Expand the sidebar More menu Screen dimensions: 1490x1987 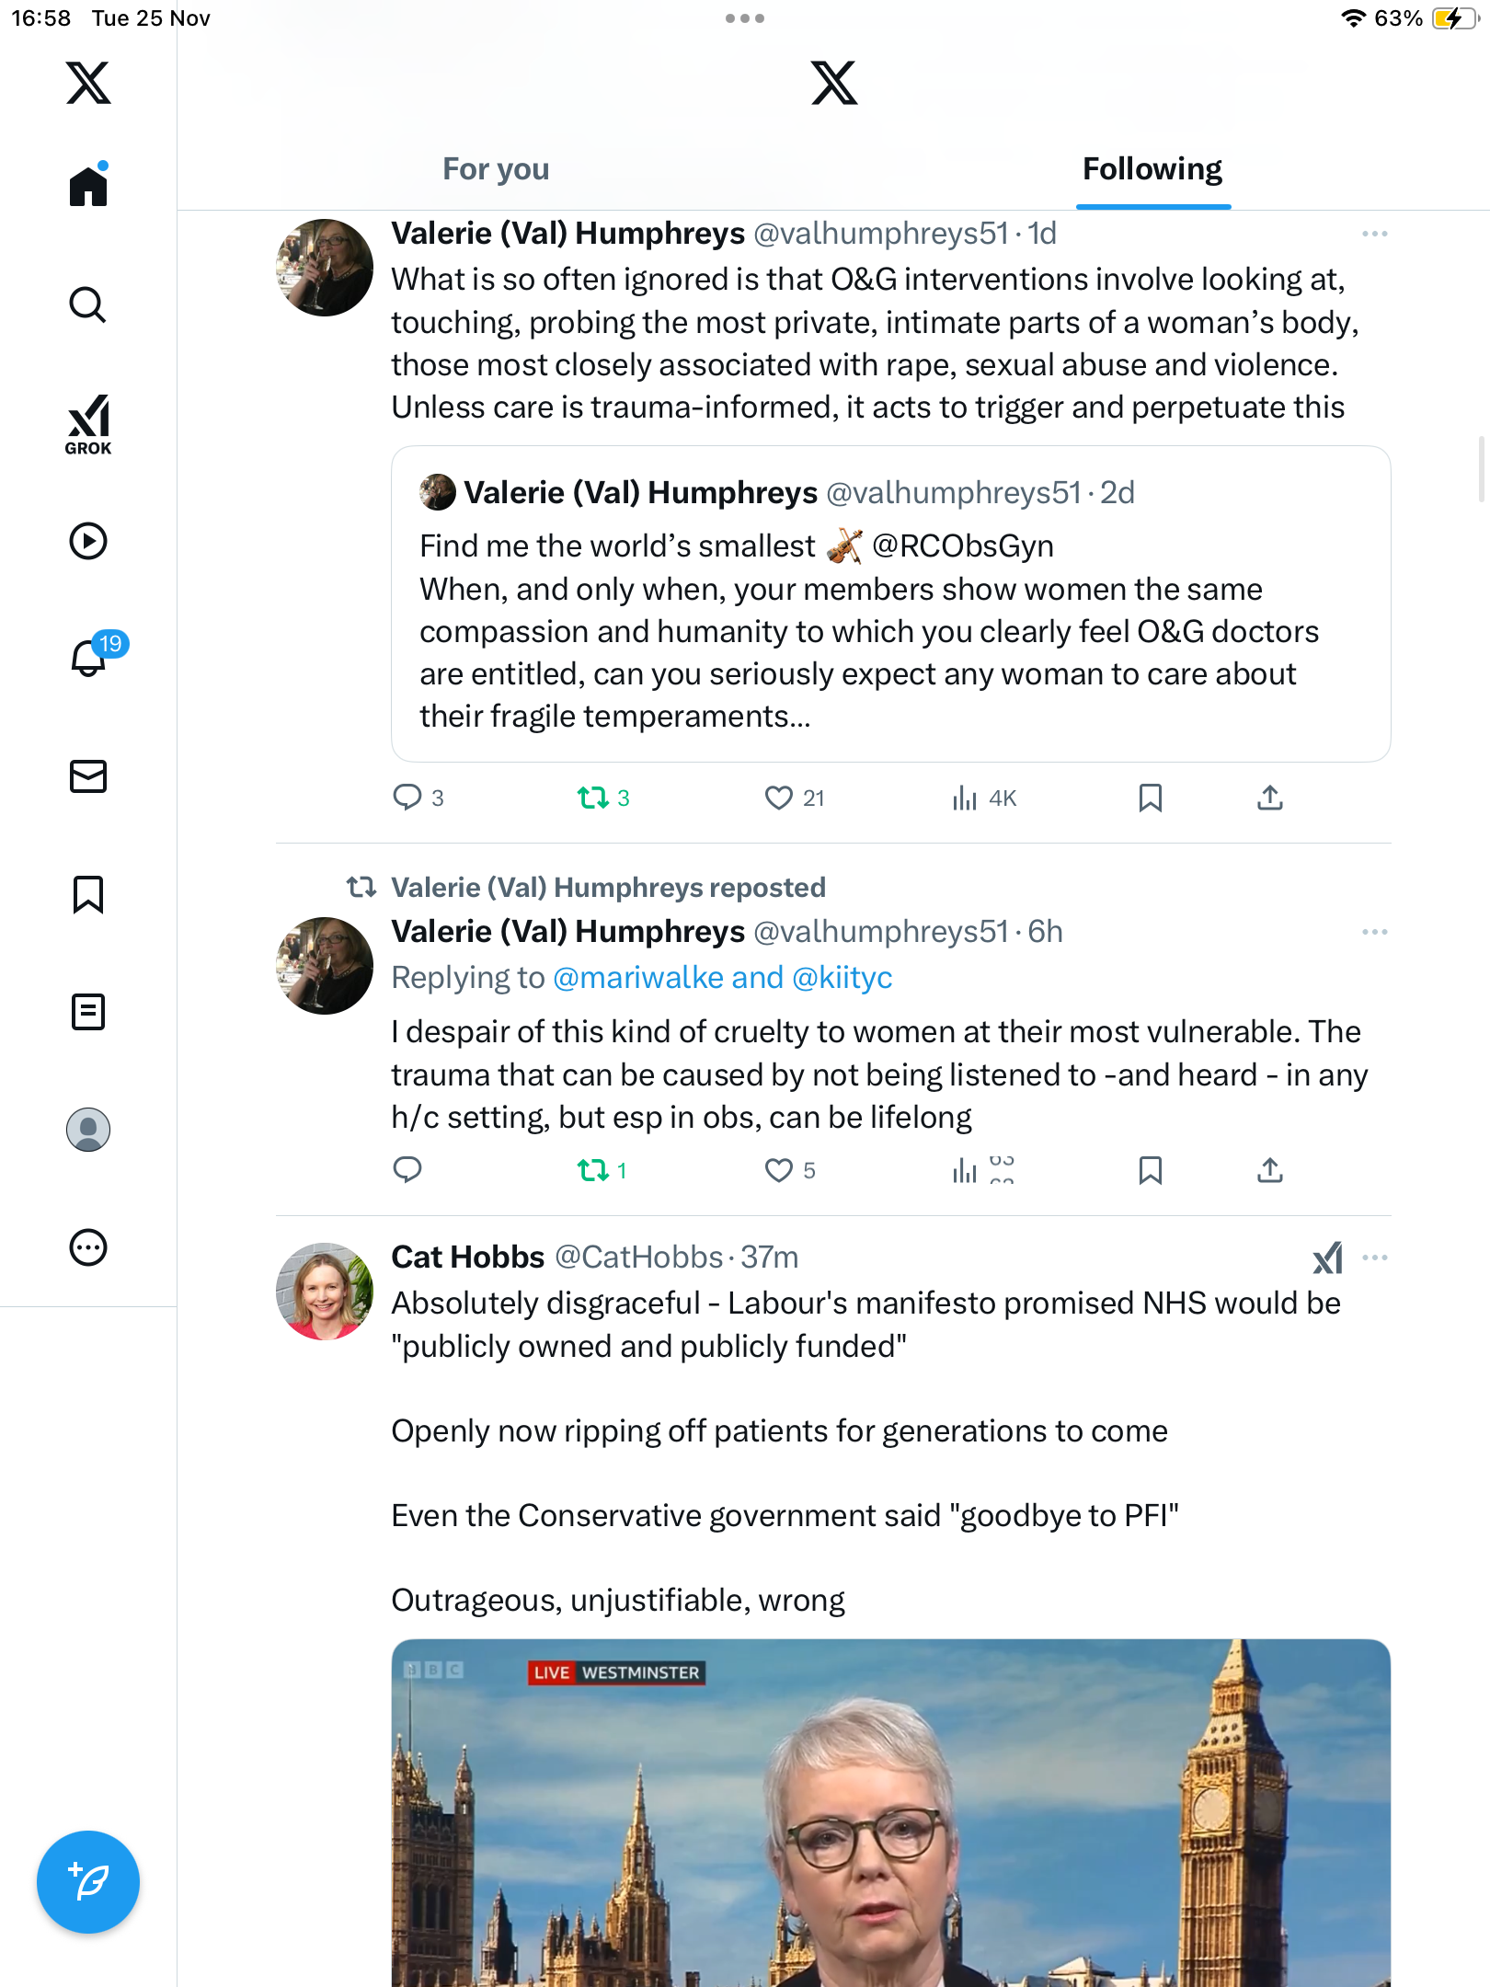(x=88, y=1247)
